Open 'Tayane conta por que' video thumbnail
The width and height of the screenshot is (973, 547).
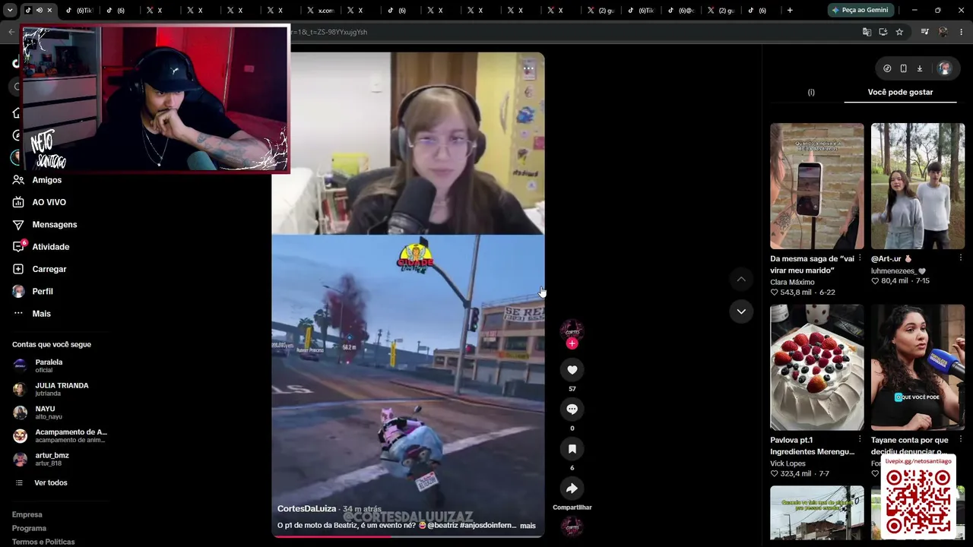click(918, 368)
